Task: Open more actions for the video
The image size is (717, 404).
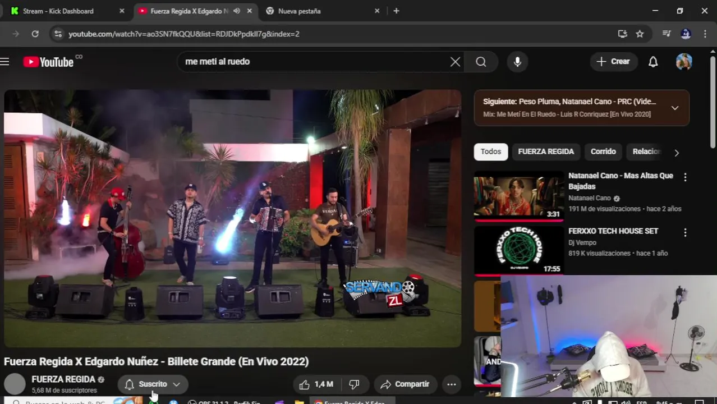Action: (x=452, y=384)
